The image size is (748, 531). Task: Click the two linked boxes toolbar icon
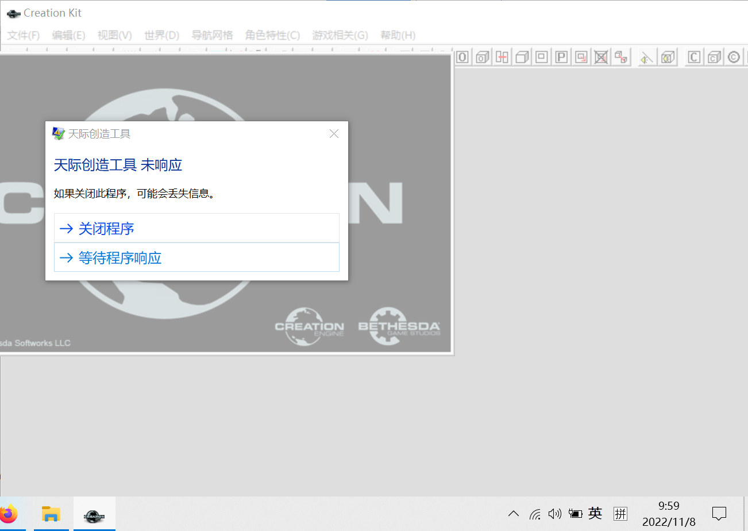coord(621,57)
